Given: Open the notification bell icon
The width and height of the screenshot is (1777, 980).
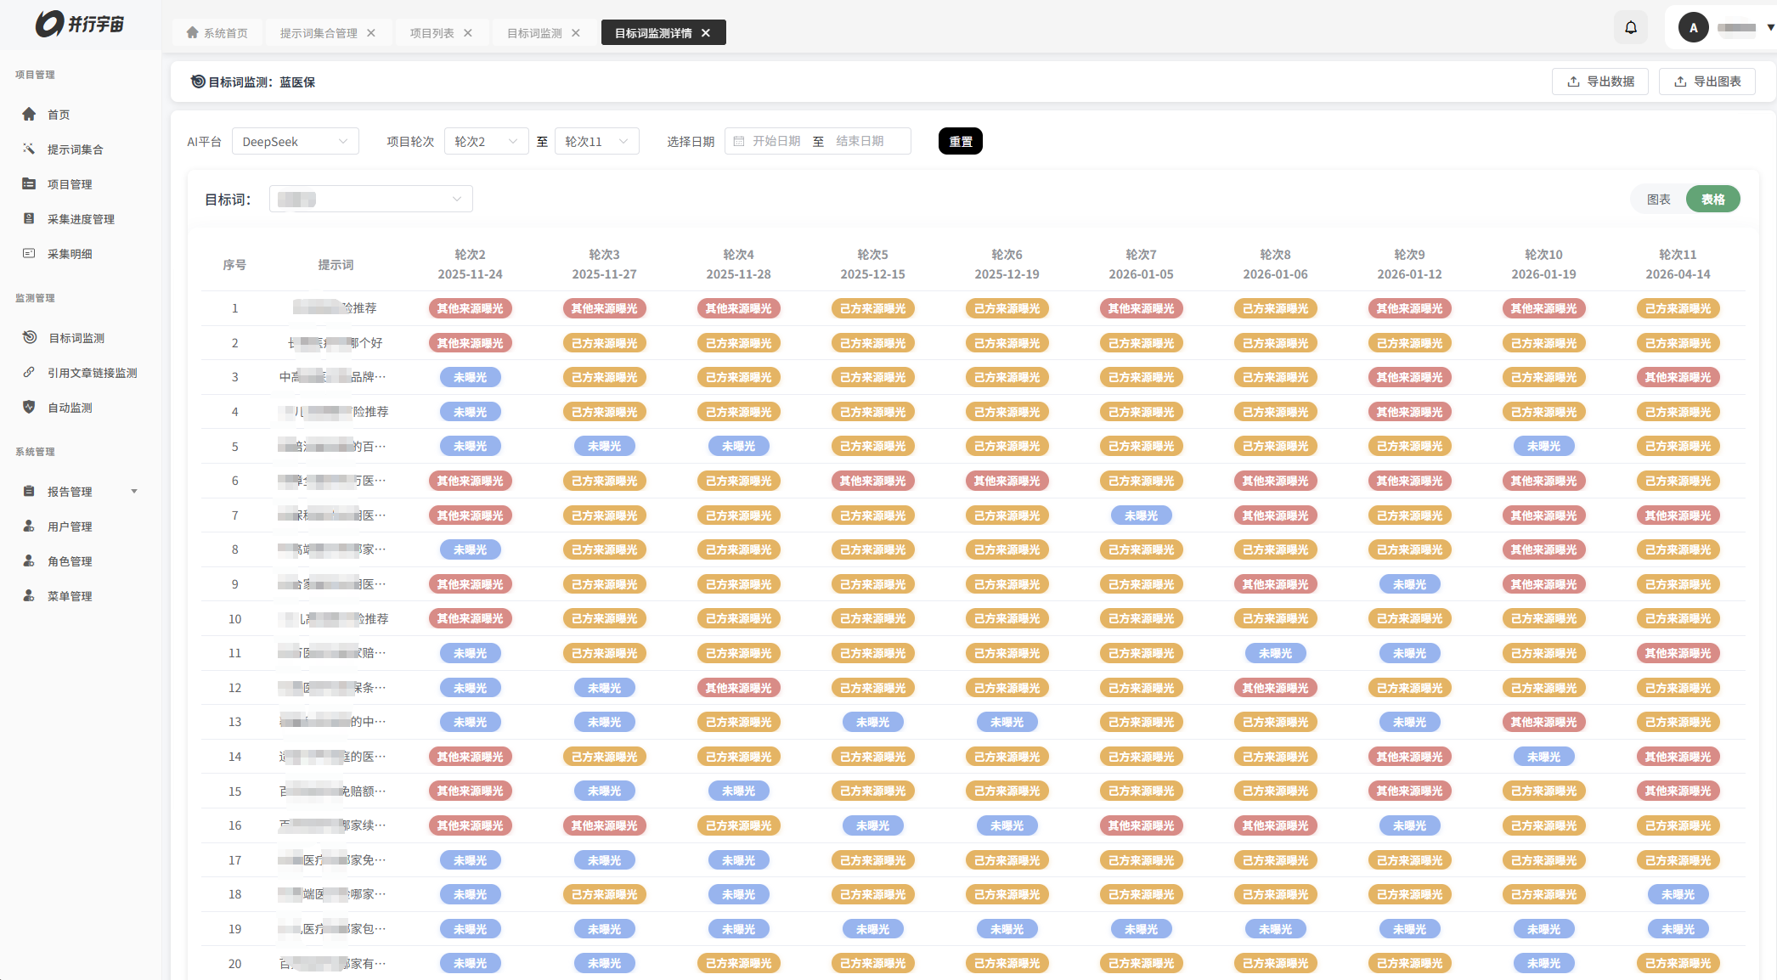Looking at the screenshot, I should coord(1631,27).
